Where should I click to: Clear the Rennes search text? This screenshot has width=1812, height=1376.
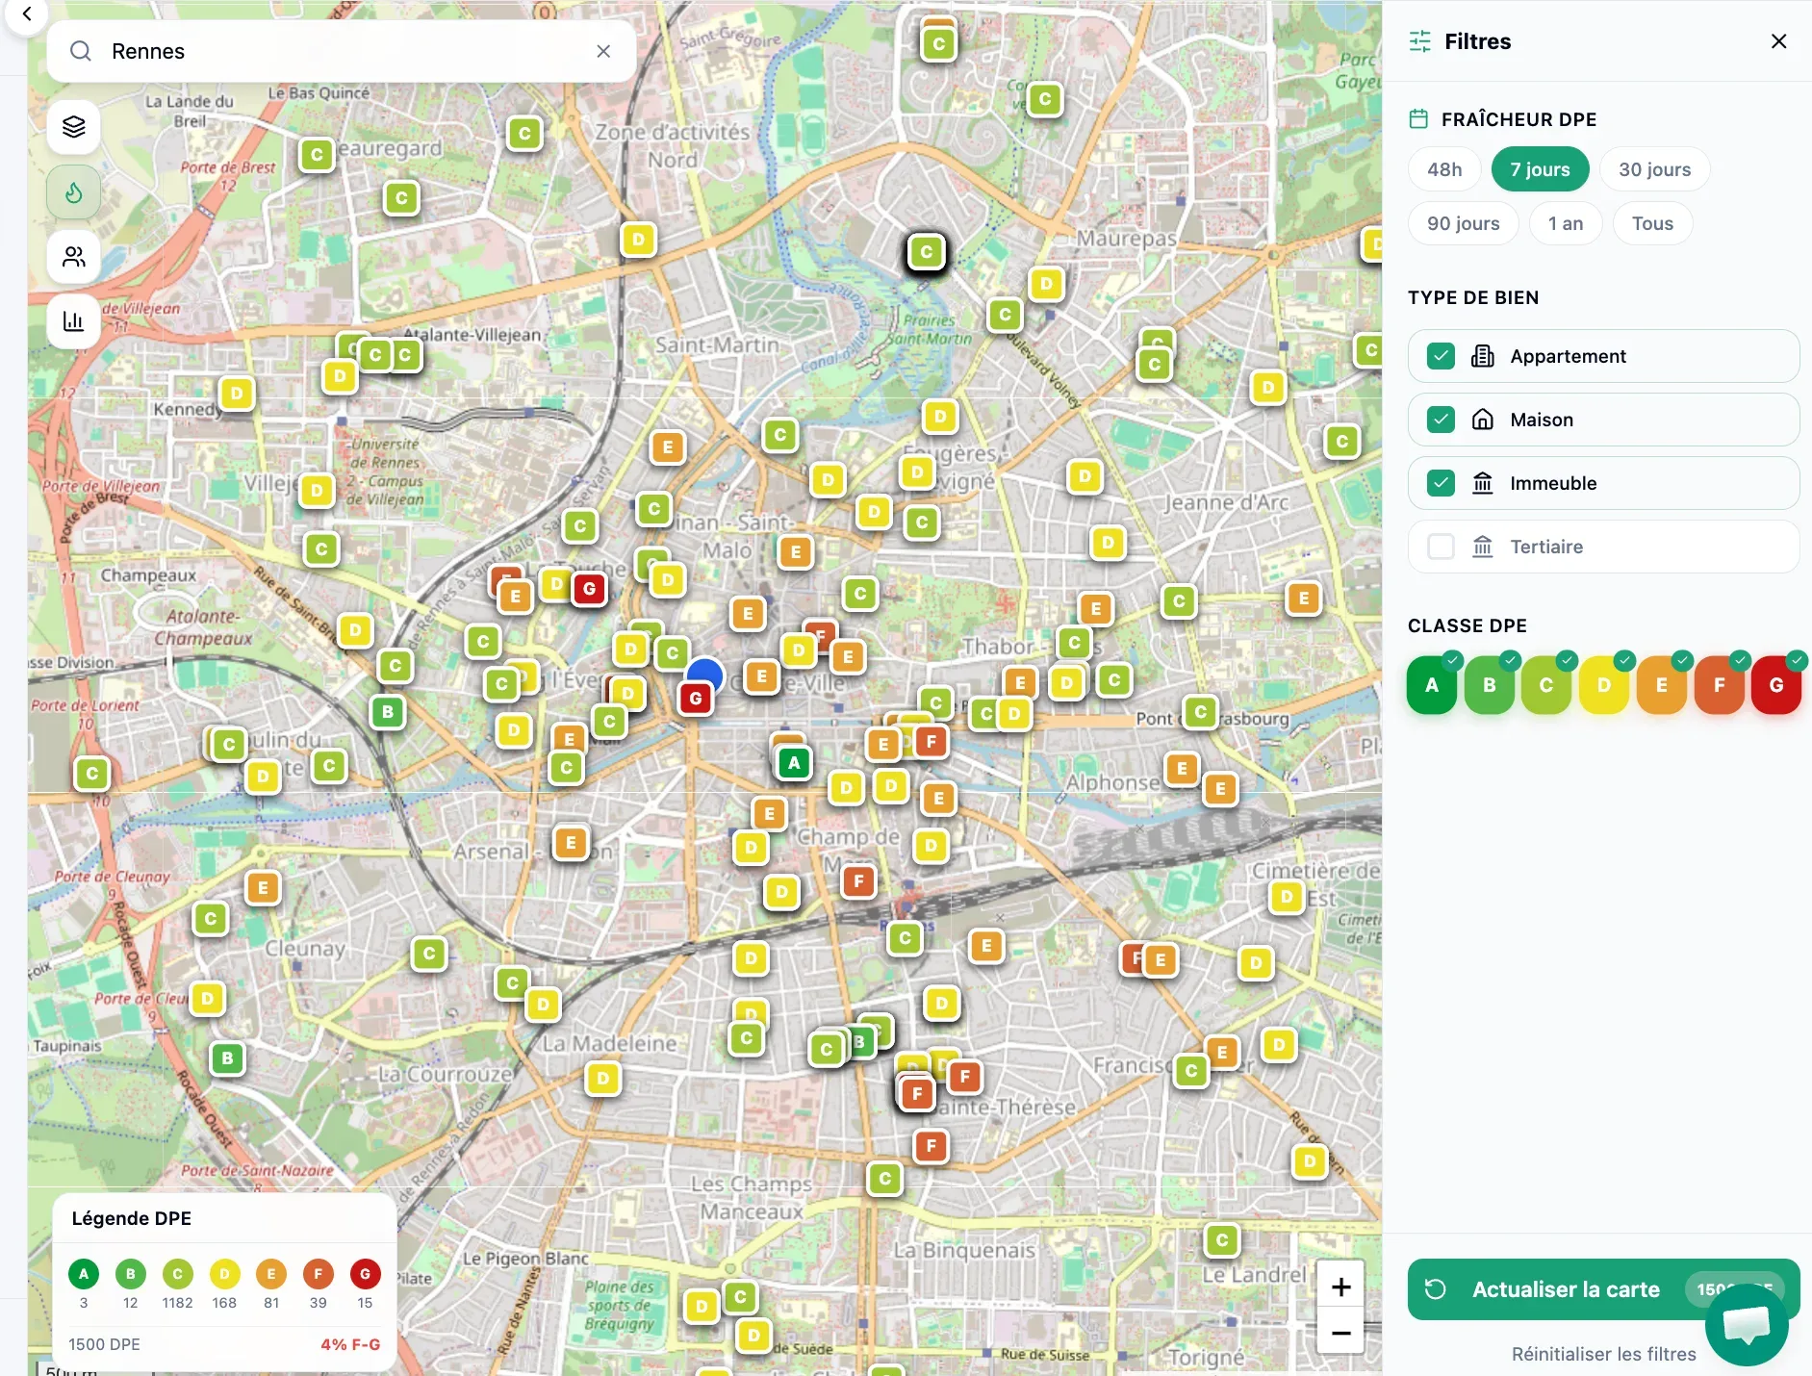[x=603, y=51]
